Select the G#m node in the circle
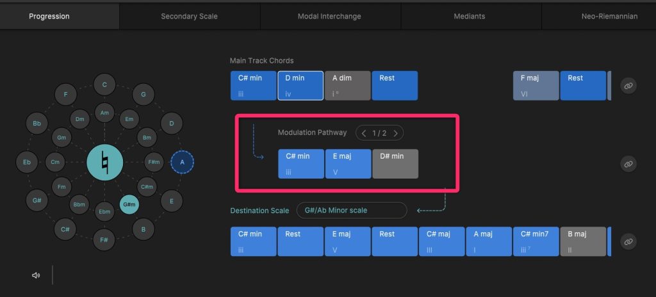Screen dimensions: 656x297 (129, 204)
